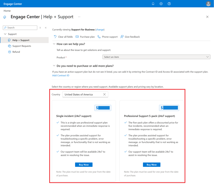Viewport: 214px width, 184px height.
Task: Click the change support plan link
Action: click(x=100, y=29)
